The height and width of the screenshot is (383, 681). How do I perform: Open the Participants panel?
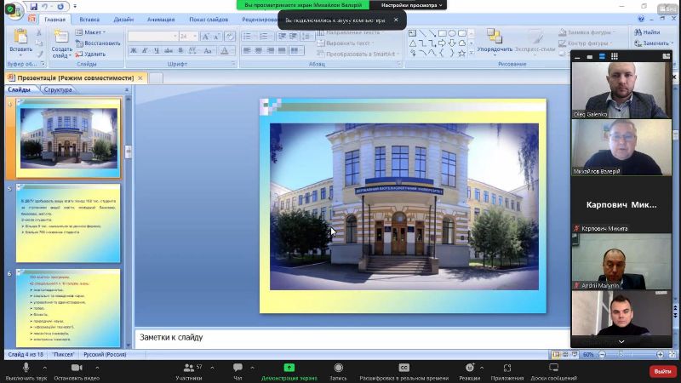pyautogui.click(x=189, y=368)
